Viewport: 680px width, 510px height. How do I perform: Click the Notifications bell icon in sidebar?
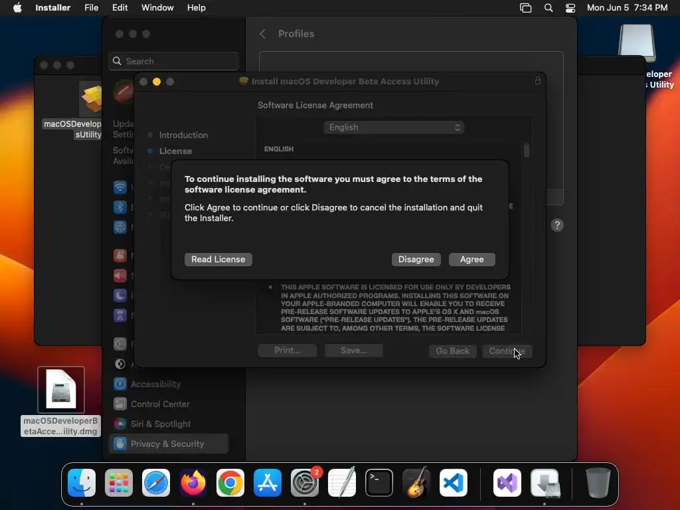[120, 256]
